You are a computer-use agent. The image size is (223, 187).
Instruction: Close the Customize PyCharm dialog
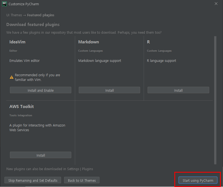coord(216,4)
